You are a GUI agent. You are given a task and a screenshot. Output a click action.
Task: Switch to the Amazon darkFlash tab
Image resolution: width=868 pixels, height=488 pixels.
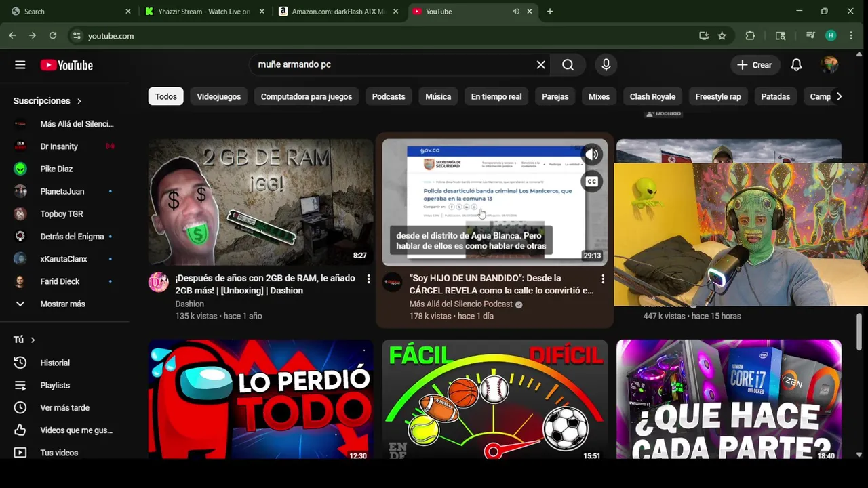(x=337, y=12)
